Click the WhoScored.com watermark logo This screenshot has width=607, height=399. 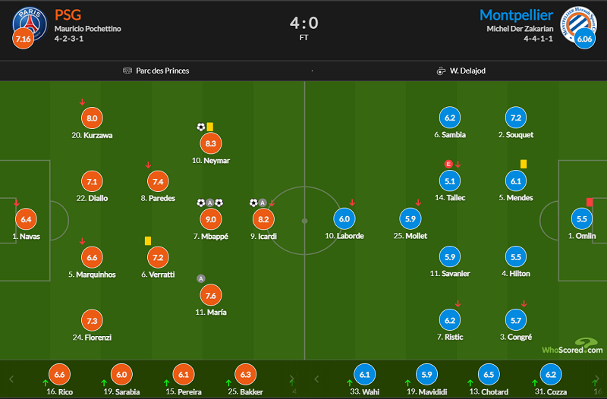pyautogui.click(x=572, y=347)
